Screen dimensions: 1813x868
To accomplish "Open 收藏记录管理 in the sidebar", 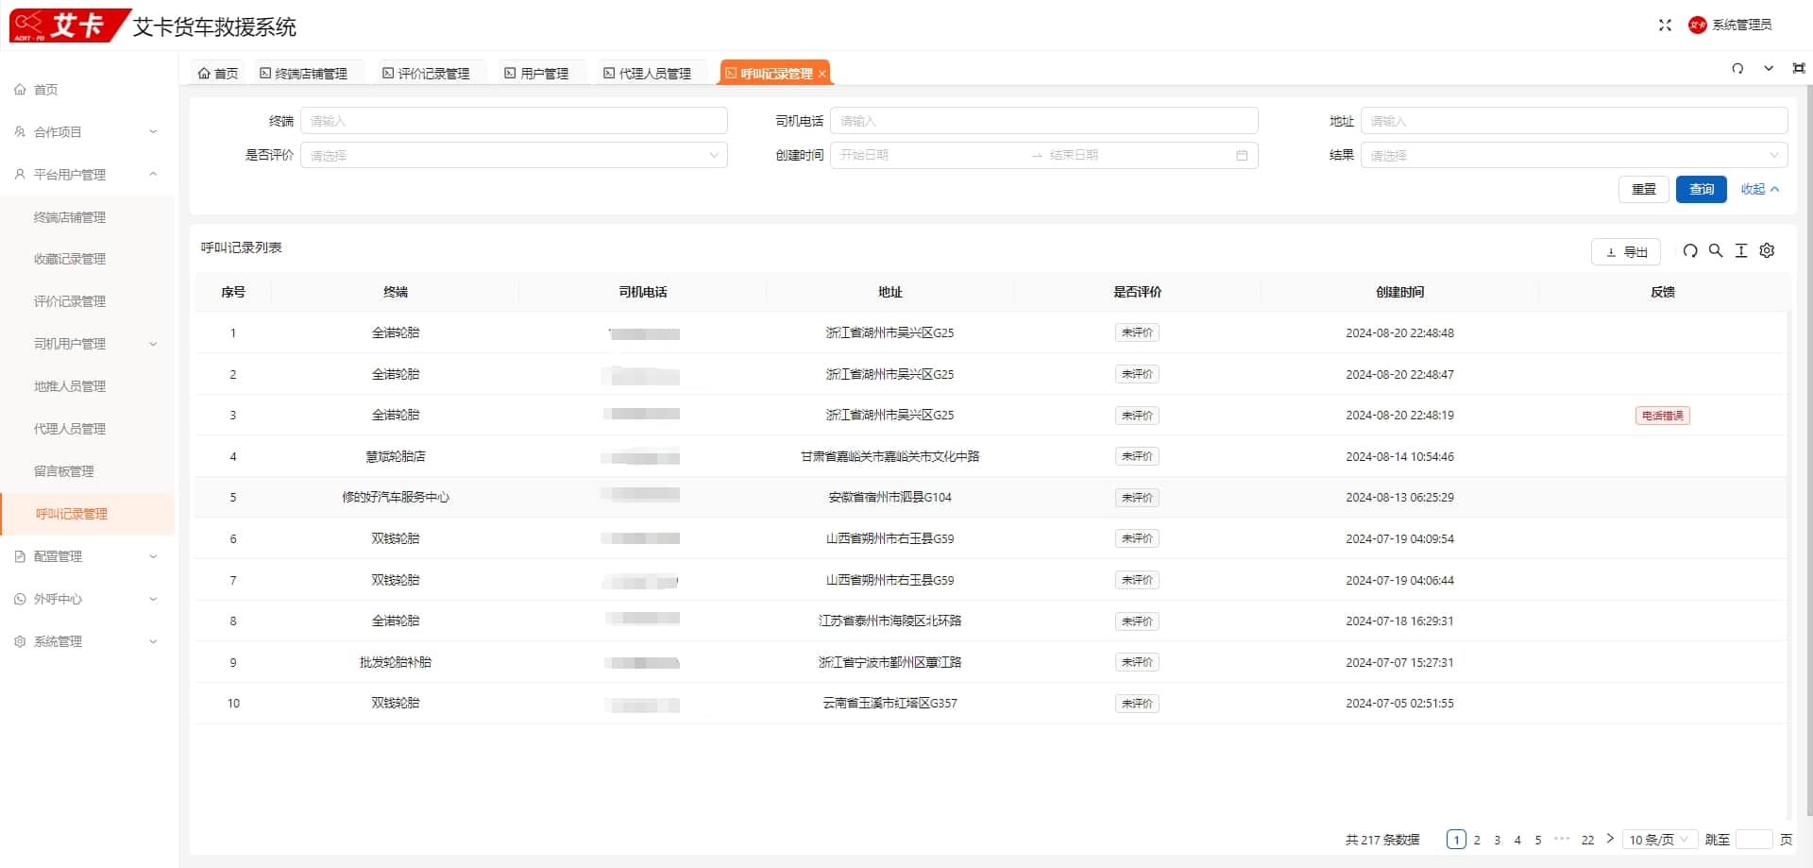I will [x=70, y=260].
